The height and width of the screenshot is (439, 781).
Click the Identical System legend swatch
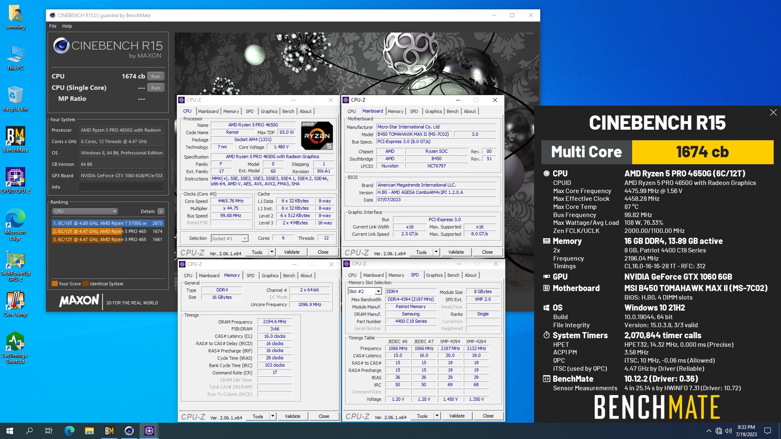click(x=85, y=284)
